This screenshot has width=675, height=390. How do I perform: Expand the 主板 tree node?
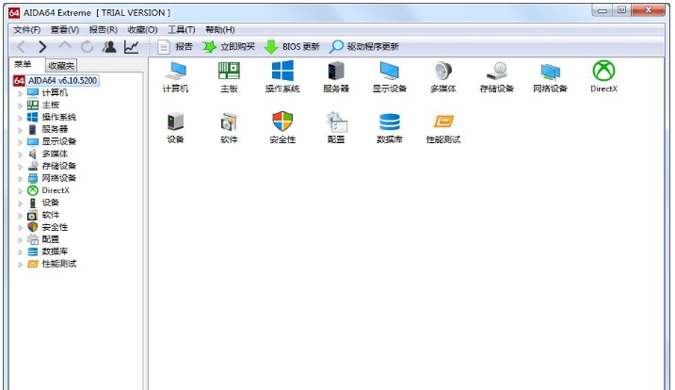(20, 106)
